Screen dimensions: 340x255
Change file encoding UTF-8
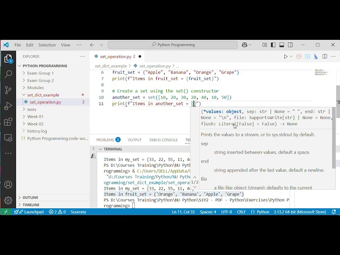tap(226, 212)
